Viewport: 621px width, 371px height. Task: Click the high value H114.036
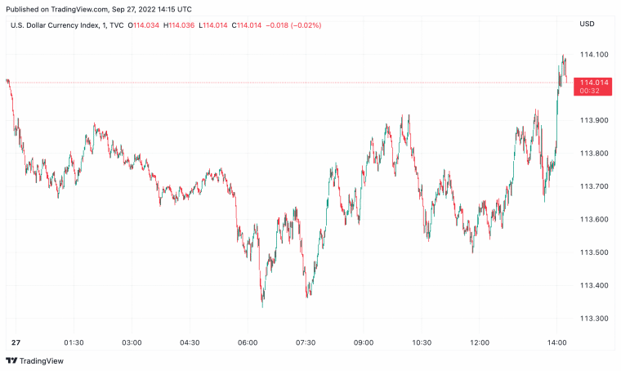(180, 25)
